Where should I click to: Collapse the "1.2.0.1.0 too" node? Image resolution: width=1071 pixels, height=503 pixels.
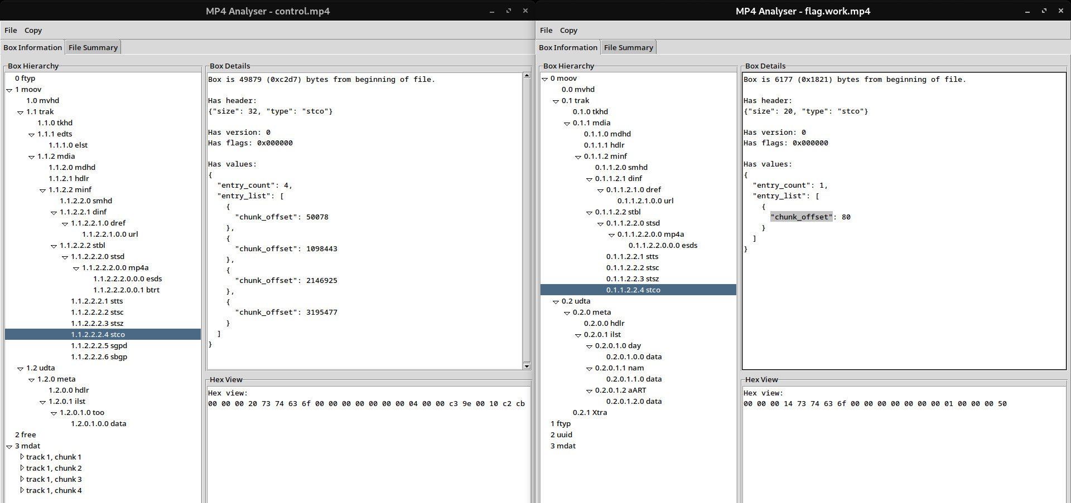pos(53,412)
